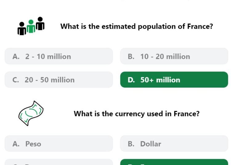
Task: Click the letter D. label in the green answer
Action: pyautogui.click(x=131, y=80)
